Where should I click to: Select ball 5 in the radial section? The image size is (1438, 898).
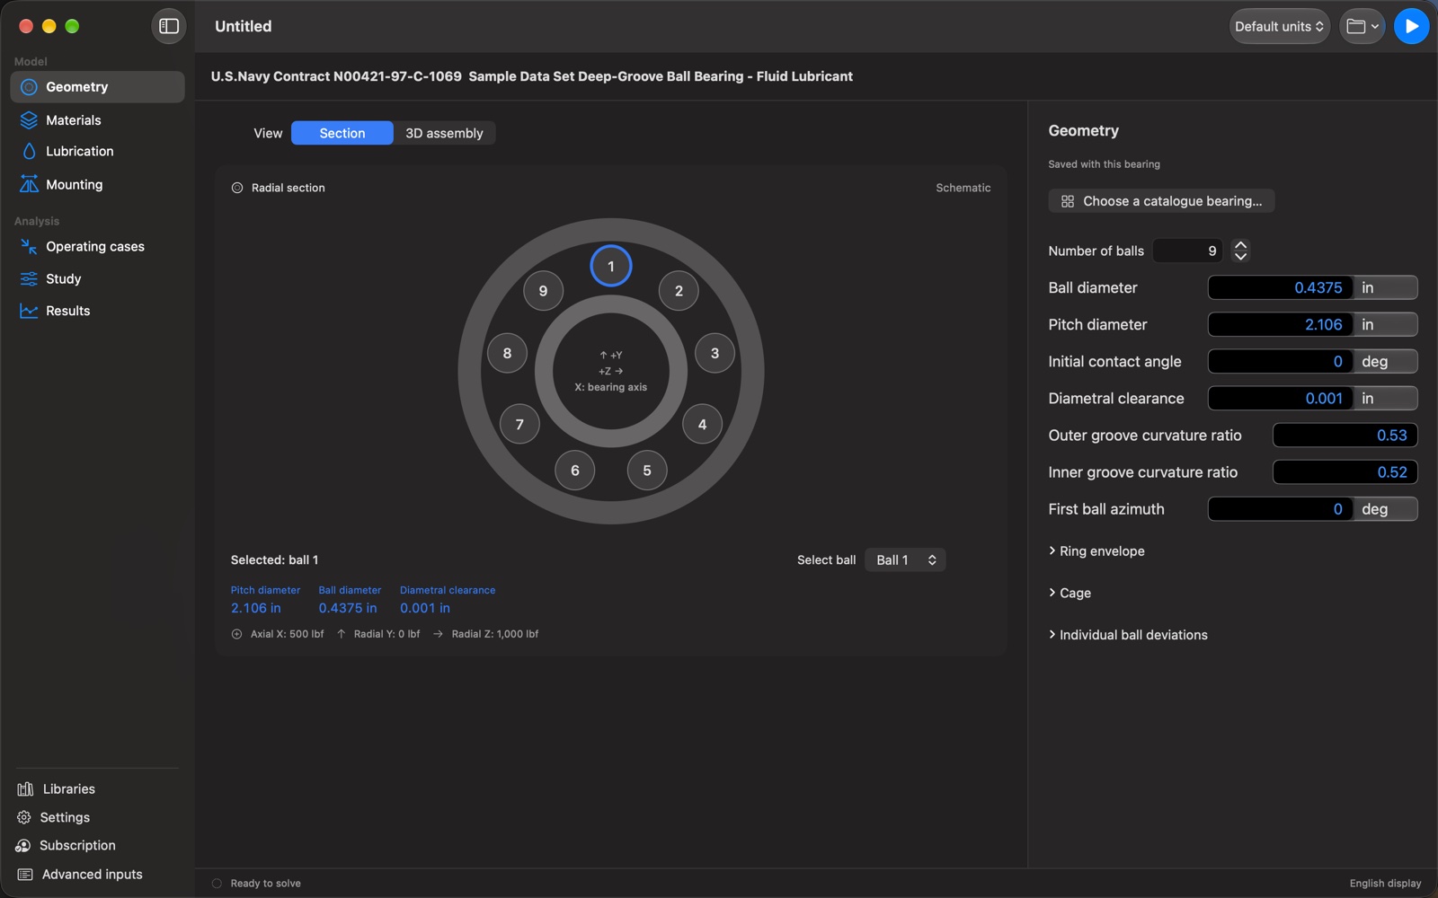(x=647, y=471)
